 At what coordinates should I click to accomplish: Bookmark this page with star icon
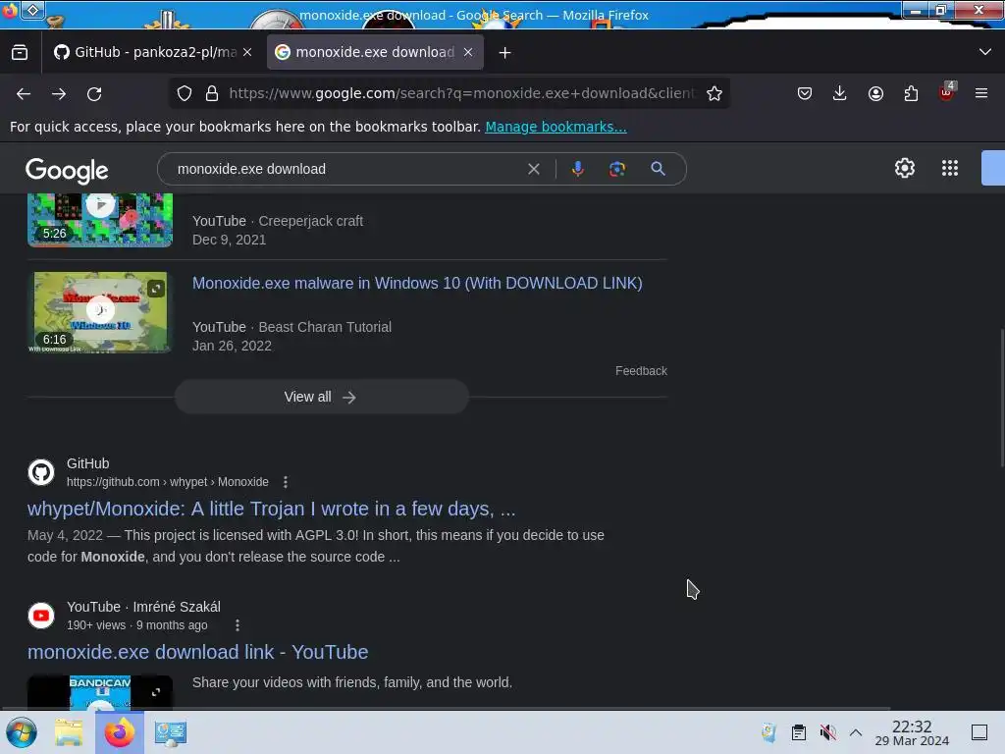click(x=714, y=93)
